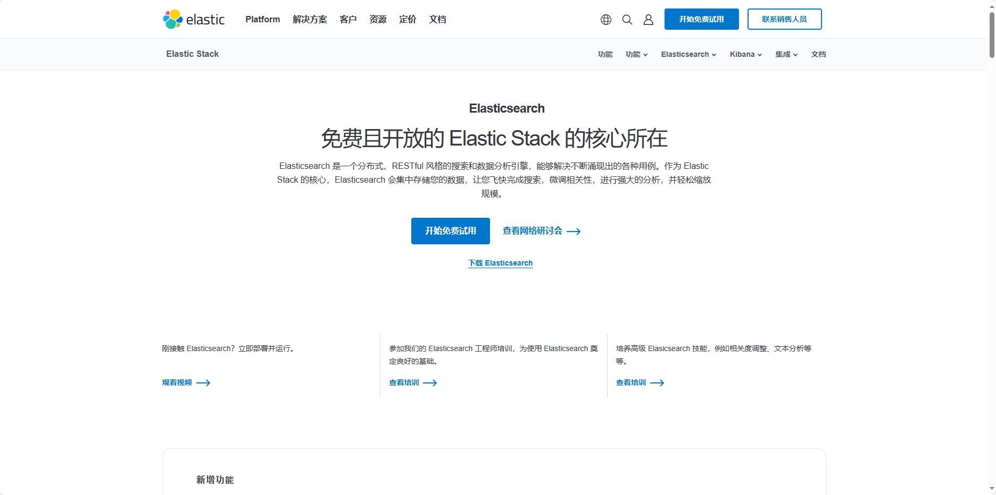The height and width of the screenshot is (495, 996).
Task: Click the header 开始免费试用 button
Action: pyautogui.click(x=701, y=19)
